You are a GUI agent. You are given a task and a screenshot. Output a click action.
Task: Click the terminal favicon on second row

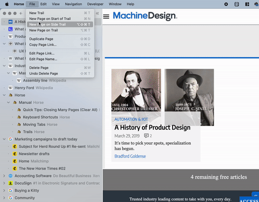(x=10, y=29)
